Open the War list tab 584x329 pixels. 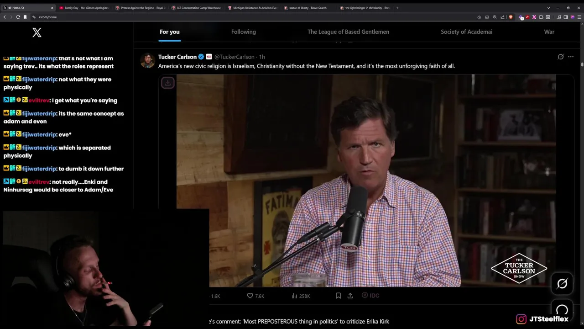tap(549, 32)
